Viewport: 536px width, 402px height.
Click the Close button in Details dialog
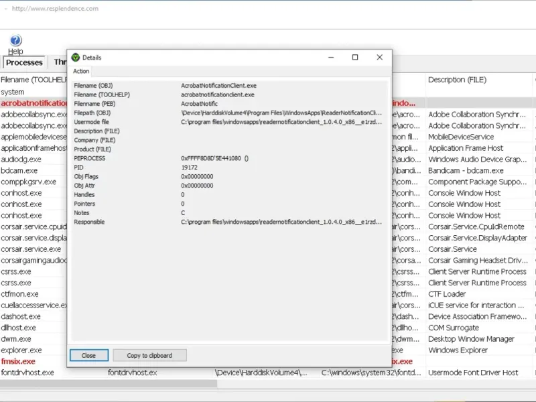click(x=89, y=355)
